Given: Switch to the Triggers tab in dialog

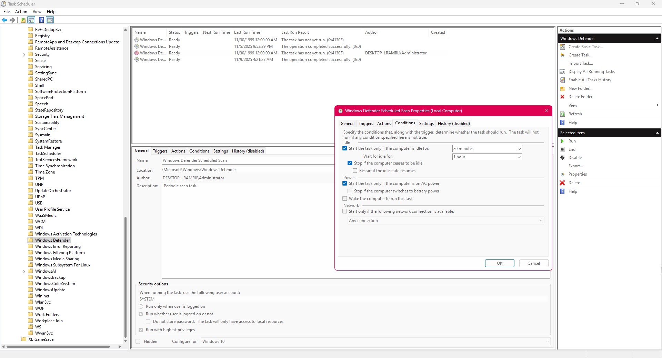Looking at the screenshot, I should [x=365, y=124].
